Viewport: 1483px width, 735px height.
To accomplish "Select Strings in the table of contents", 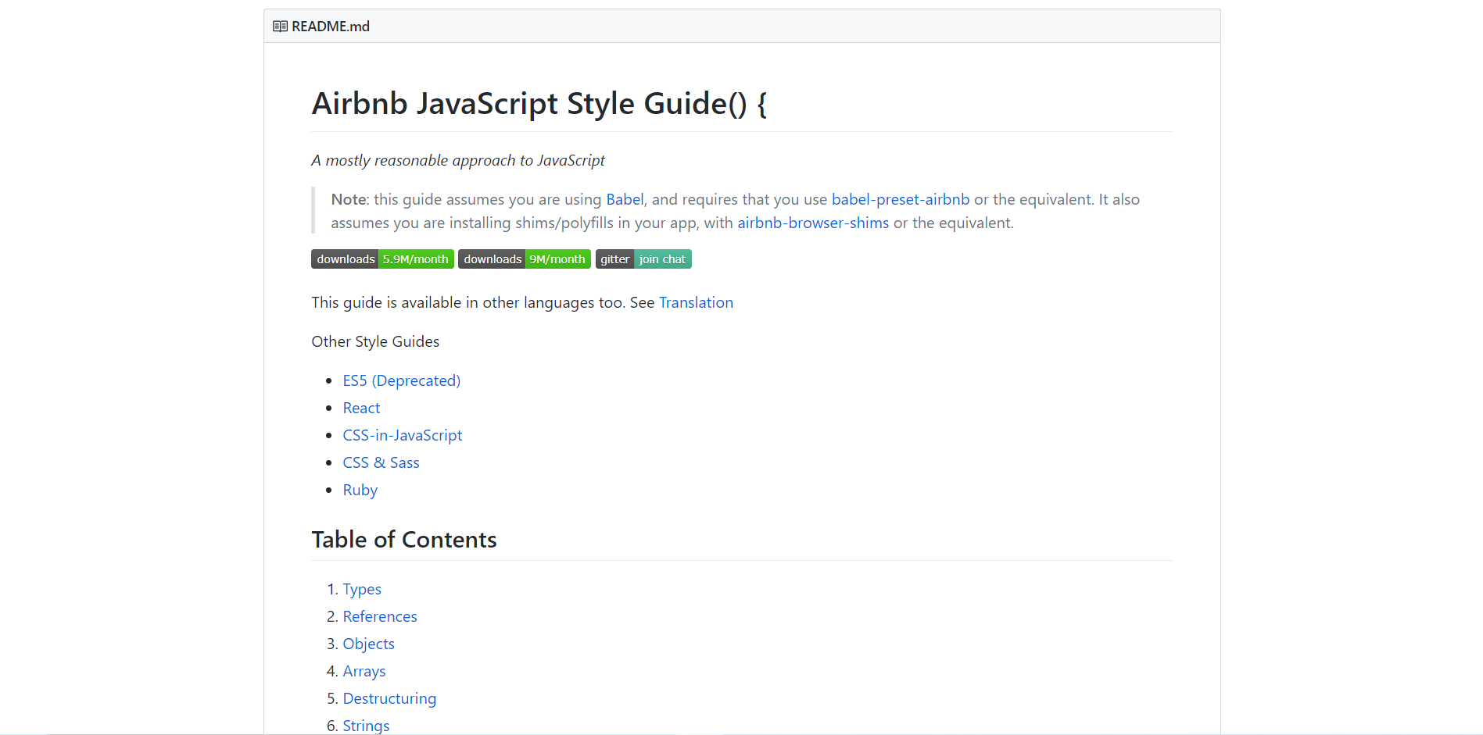I will coord(366,726).
